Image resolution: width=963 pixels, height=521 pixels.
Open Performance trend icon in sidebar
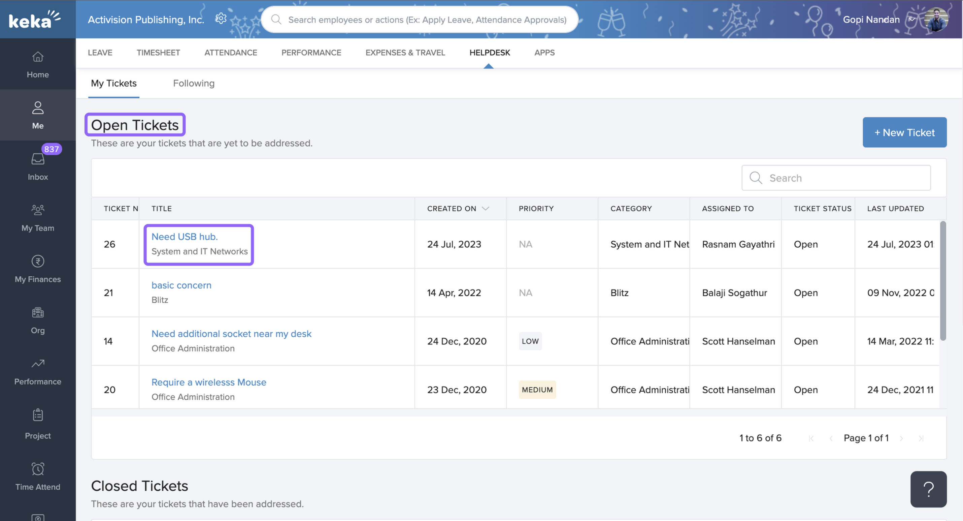pos(38,363)
